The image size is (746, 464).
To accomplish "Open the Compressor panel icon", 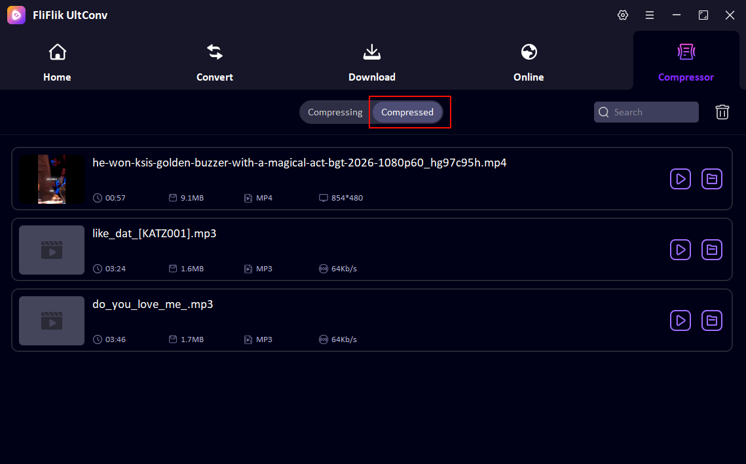I will (x=686, y=52).
